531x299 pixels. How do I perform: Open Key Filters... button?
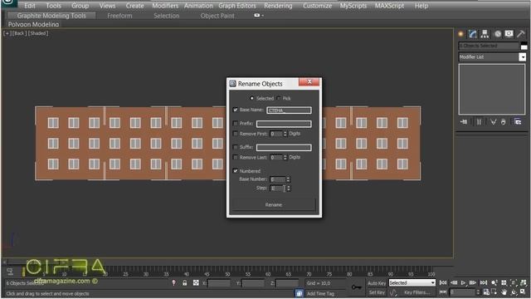[417, 292]
